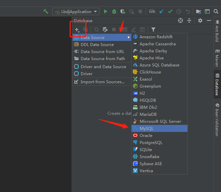Expand the Data Source submenu

click(x=102, y=38)
